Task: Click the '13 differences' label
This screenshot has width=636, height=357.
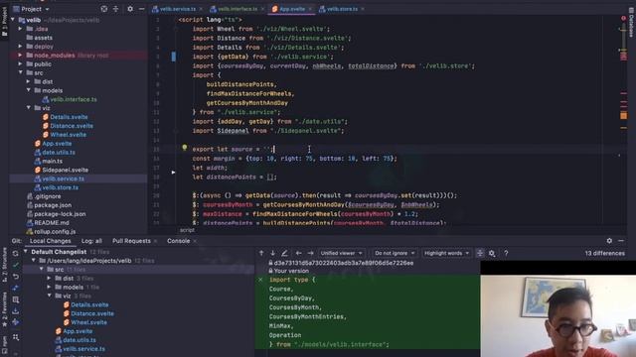Action: coord(604,253)
